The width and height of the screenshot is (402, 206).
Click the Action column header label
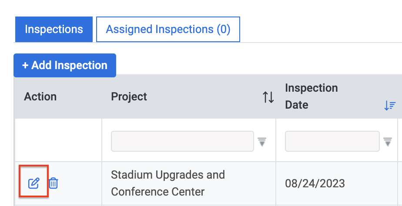tap(40, 97)
